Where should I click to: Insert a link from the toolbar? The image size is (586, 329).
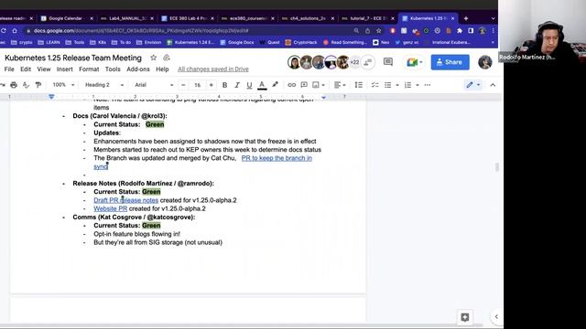(291, 85)
